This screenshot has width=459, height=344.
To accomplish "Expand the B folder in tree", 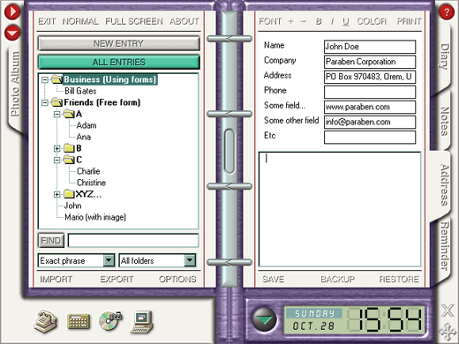I will point(57,148).
